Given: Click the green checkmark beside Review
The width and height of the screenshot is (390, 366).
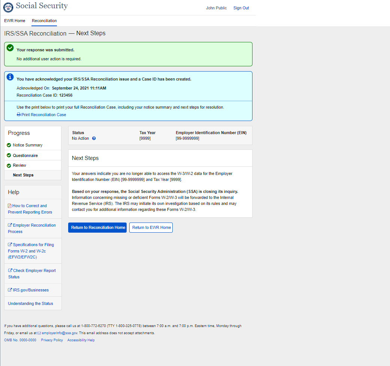Looking at the screenshot, I should (9, 165).
